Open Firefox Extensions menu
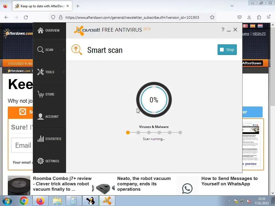This screenshot has width=275, height=206. (259, 17)
